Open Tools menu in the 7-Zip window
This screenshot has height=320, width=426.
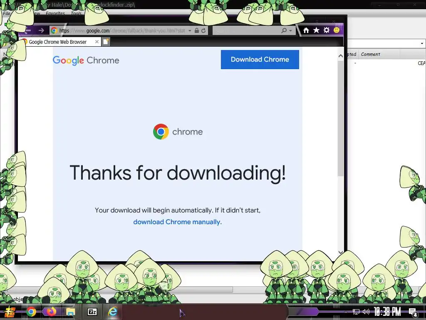(x=76, y=13)
